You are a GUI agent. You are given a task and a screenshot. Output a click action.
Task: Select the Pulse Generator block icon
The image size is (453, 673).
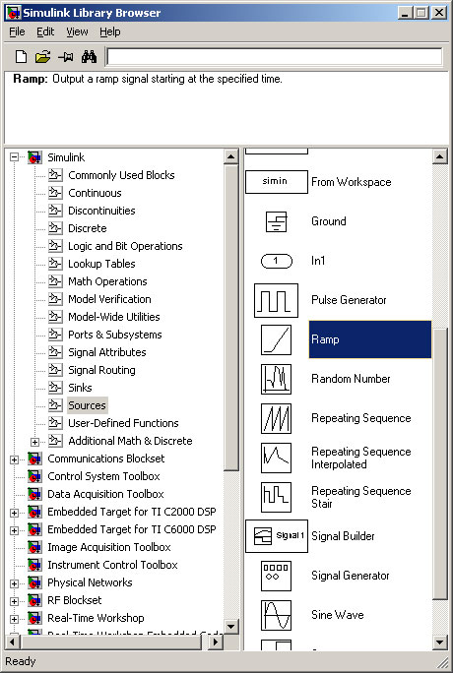(276, 300)
